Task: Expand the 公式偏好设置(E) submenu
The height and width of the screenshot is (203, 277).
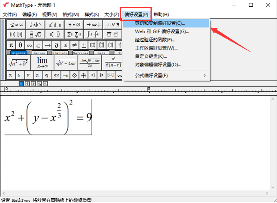Action: [x=166, y=76]
